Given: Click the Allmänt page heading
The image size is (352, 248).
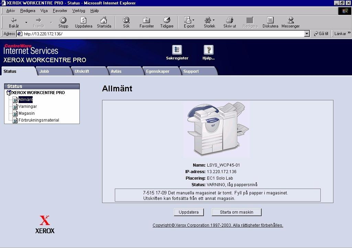Looking at the screenshot, I should tap(117, 89).
